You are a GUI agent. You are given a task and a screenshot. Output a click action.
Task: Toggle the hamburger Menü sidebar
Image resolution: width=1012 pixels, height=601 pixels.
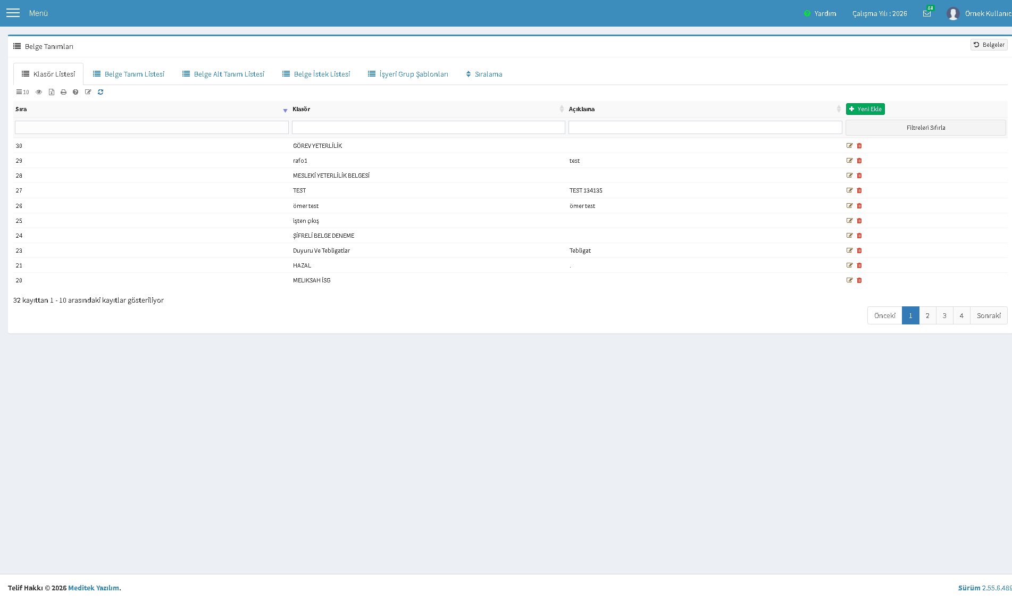[13, 13]
